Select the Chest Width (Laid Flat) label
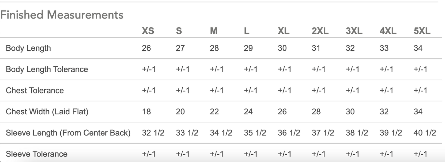 tap(47, 112)
